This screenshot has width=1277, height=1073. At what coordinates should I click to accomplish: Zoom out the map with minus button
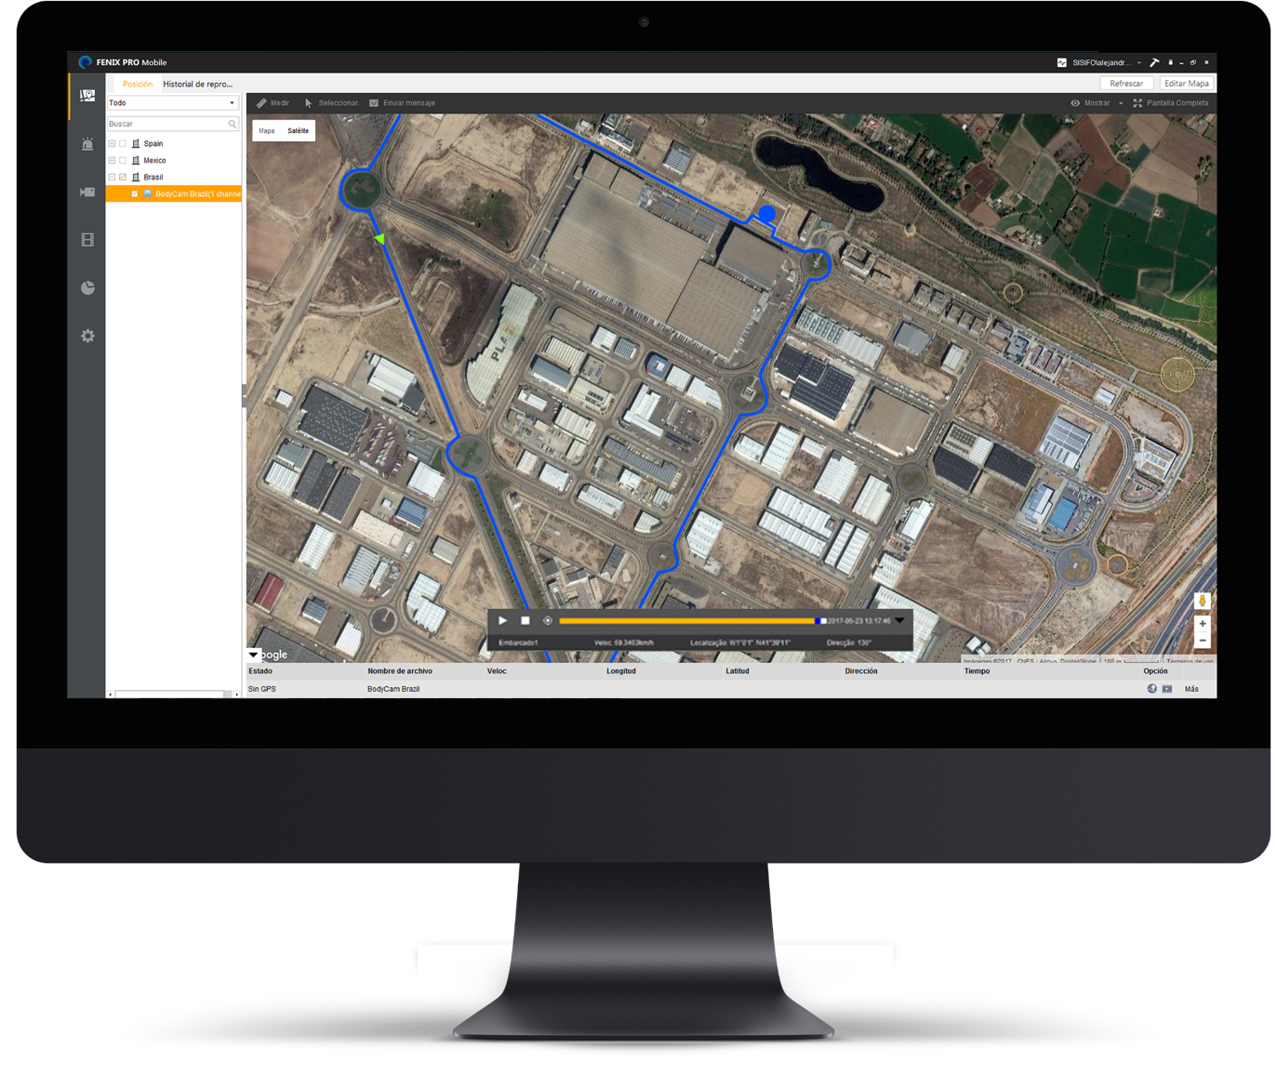coord(1202,641)
